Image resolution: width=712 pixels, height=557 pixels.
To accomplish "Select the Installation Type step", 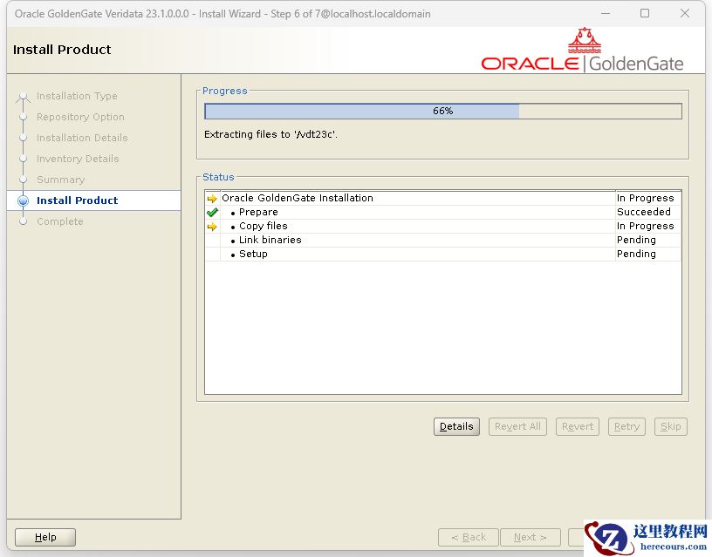I will tap(77, 96).
